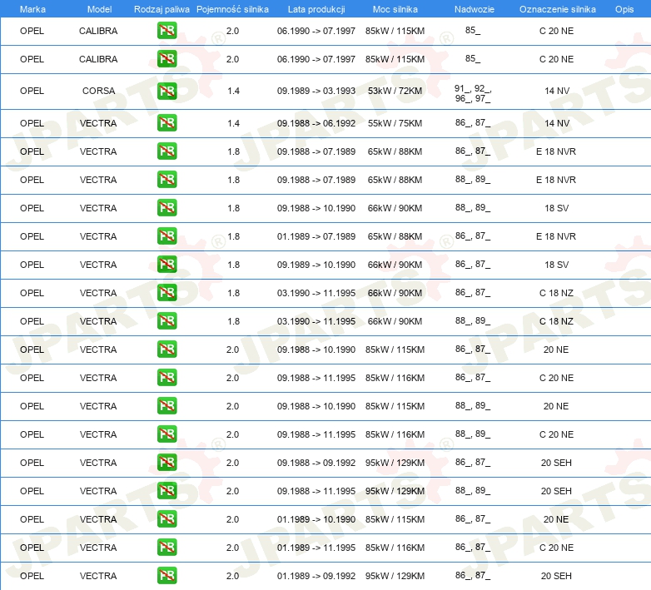Image resolution: width=651 pixels, height=590 pixels.
Task: Click the Lata produkcji column header
Action: pos(316,9)
